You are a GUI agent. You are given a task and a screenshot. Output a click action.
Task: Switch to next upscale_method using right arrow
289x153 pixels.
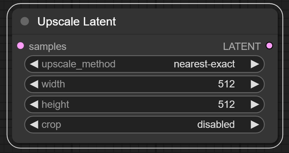coord(255,64)
